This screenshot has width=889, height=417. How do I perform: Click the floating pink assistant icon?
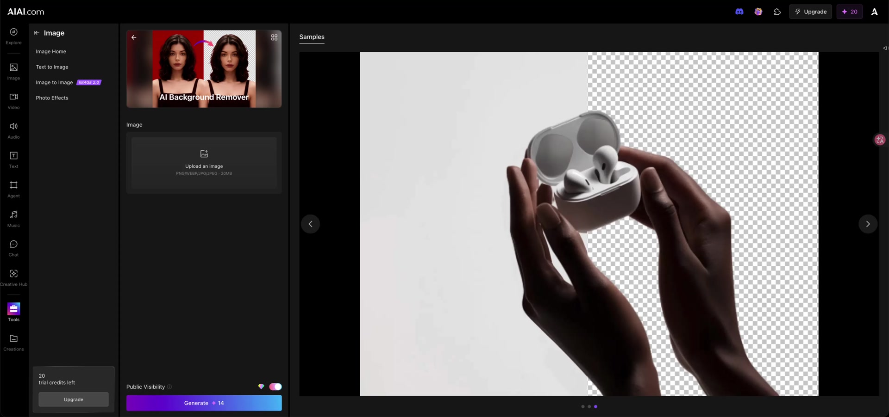click(880, 140)
